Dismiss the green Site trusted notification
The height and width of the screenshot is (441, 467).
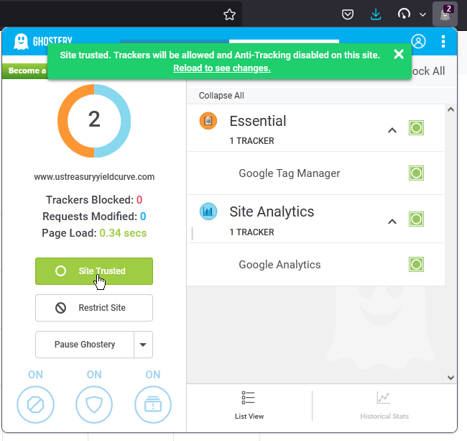tap(399, 54)
